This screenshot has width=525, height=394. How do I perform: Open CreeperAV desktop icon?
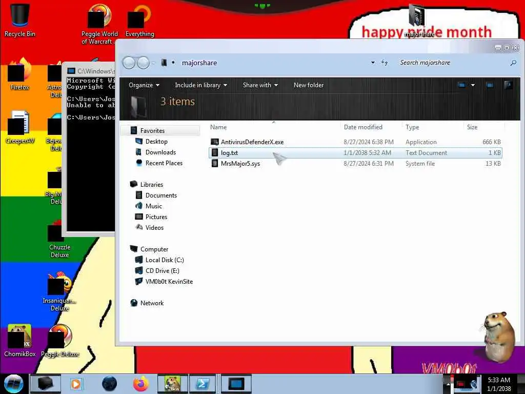[x=19, y=127]
